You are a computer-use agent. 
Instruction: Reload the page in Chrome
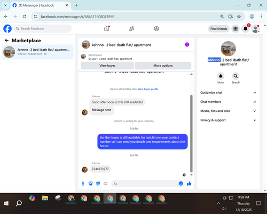[25, 17]
